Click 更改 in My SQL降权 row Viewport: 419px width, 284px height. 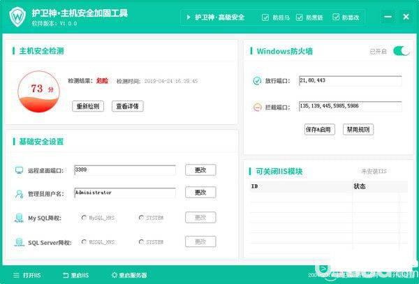(200, 218)
